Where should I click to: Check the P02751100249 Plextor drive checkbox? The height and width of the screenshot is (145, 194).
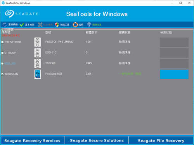pyautogui.click(x=2, y=42)
